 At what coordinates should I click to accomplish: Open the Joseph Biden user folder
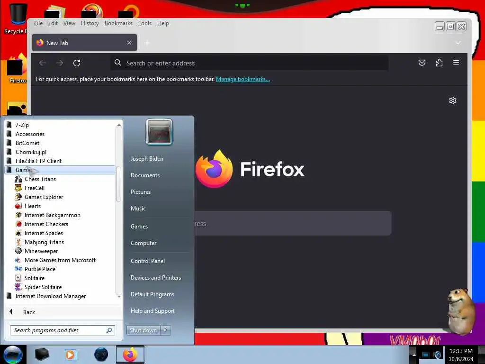tap(147, 158)
